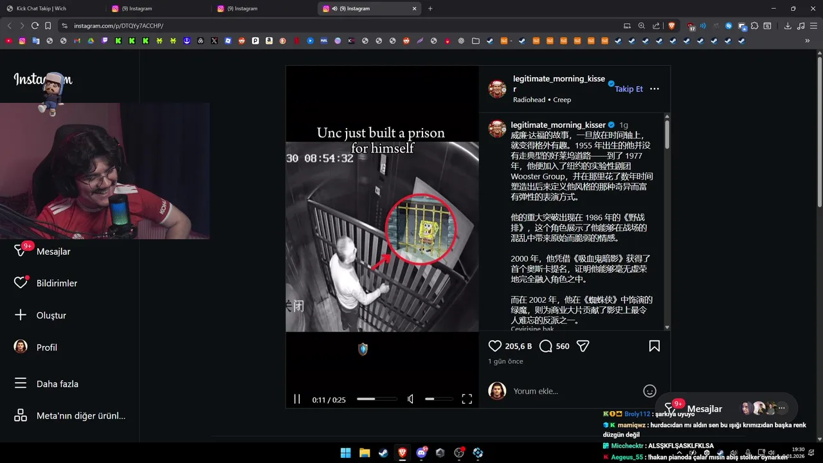Save the post with the bookmark icon
The height and width of the screenshot is (463, 823).
coord(655,346)
